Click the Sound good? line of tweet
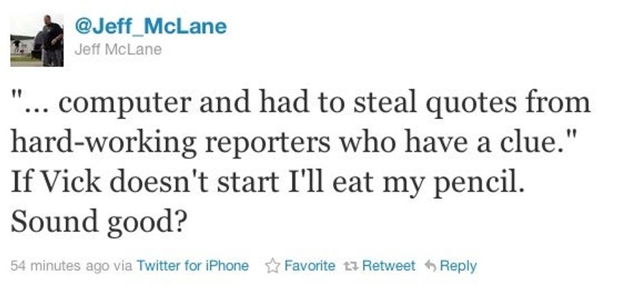This screenshot has height=290, width=617. [x=97, y=222]
